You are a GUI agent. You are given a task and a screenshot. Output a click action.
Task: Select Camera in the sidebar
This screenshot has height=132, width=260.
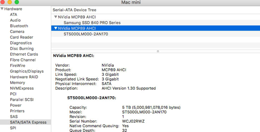pyautogui.click(x=17, y=31)
